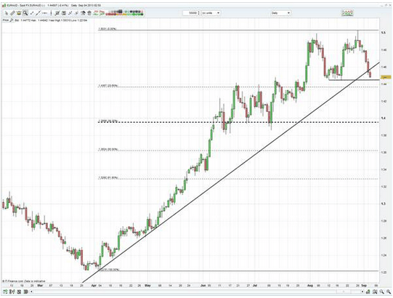This screenshot has width=393, height=298.
Task: Select the horizontal line tool
Action: click(x=44, y=13)
